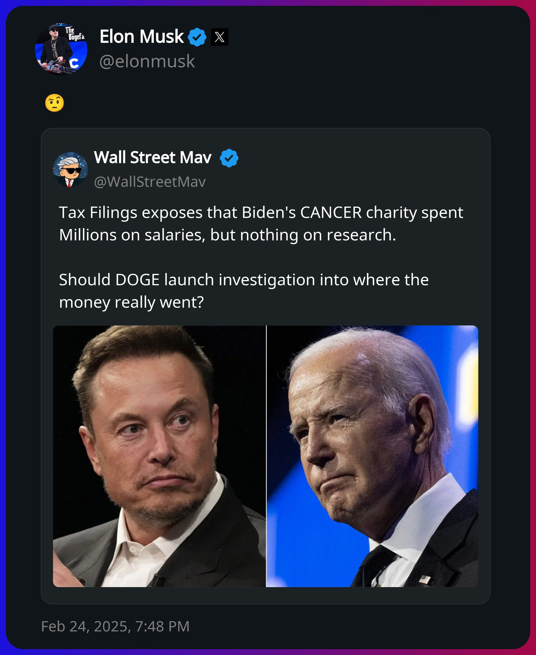The height and width of the screenshot is (655, 536).
Task: Open the @elonmusk handle
Action: [147, 61]
